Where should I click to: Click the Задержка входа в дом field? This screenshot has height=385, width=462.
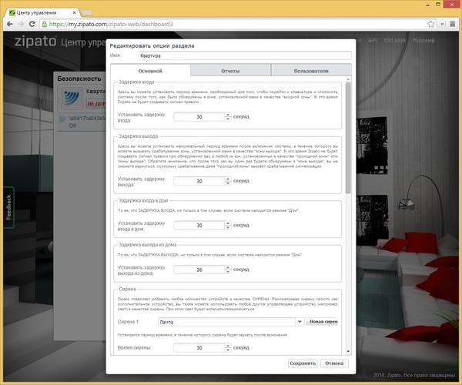pos(199,225)
